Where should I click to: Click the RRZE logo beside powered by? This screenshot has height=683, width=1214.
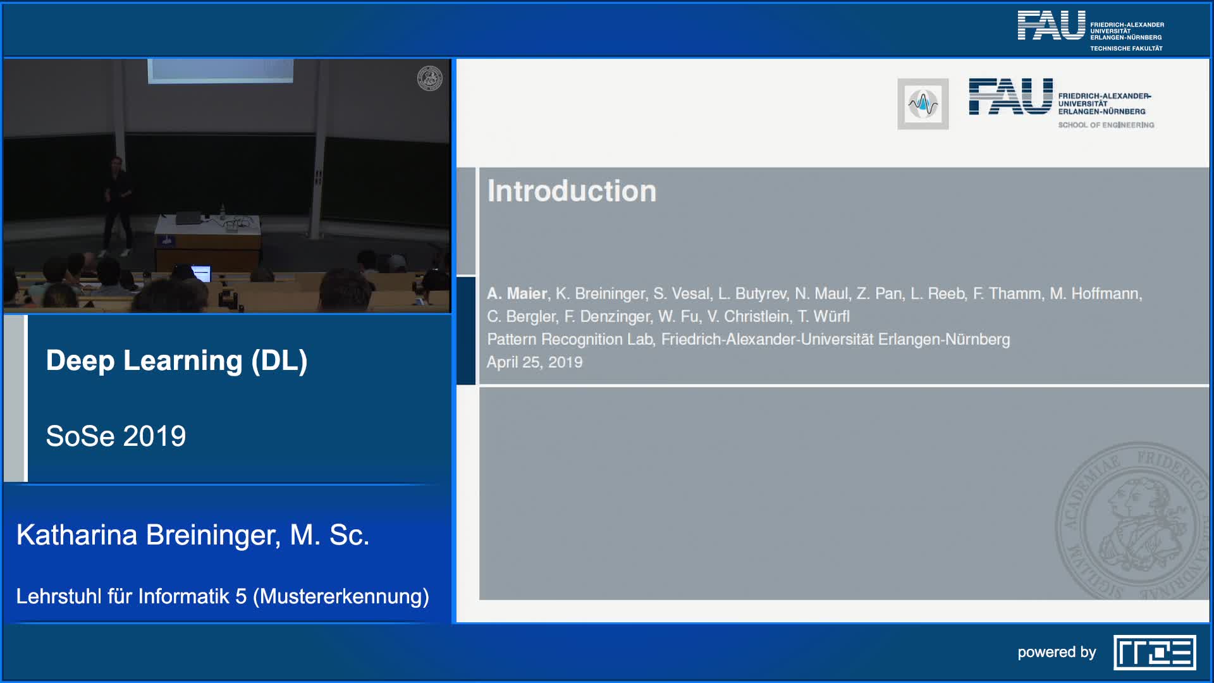tap(1154, 652)
